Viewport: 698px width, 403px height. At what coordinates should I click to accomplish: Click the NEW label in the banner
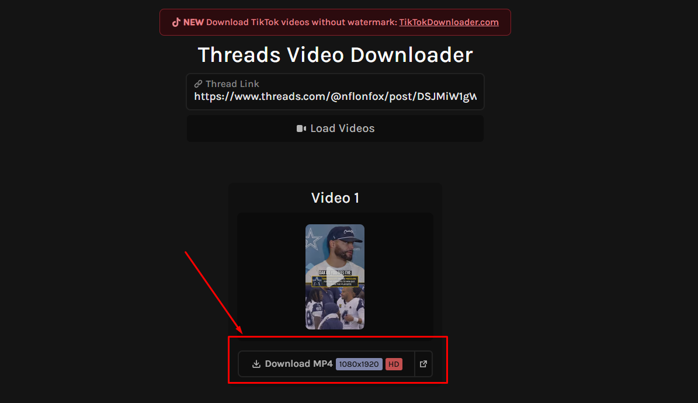[193, 22]
